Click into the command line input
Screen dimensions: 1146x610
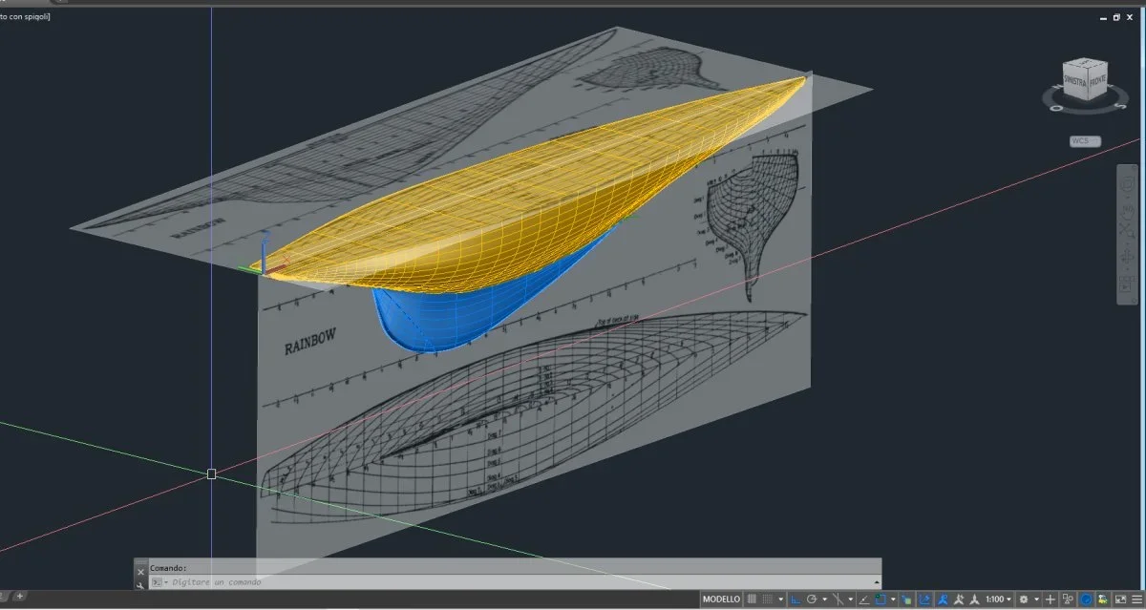click(477, 581)
